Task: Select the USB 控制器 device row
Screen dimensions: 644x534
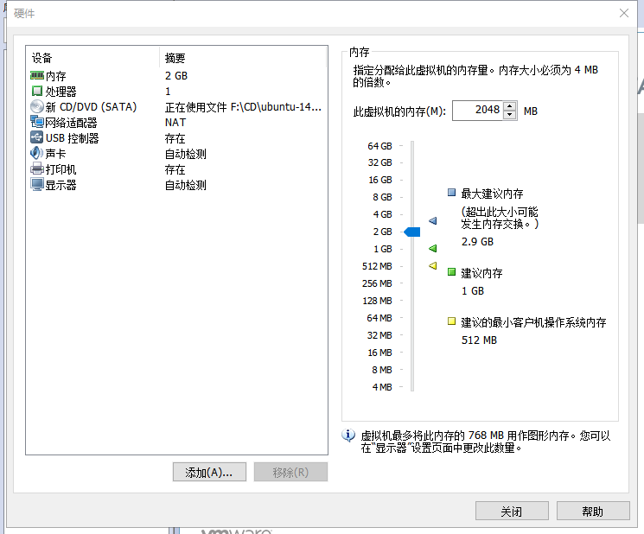Action: coord(176,138)
